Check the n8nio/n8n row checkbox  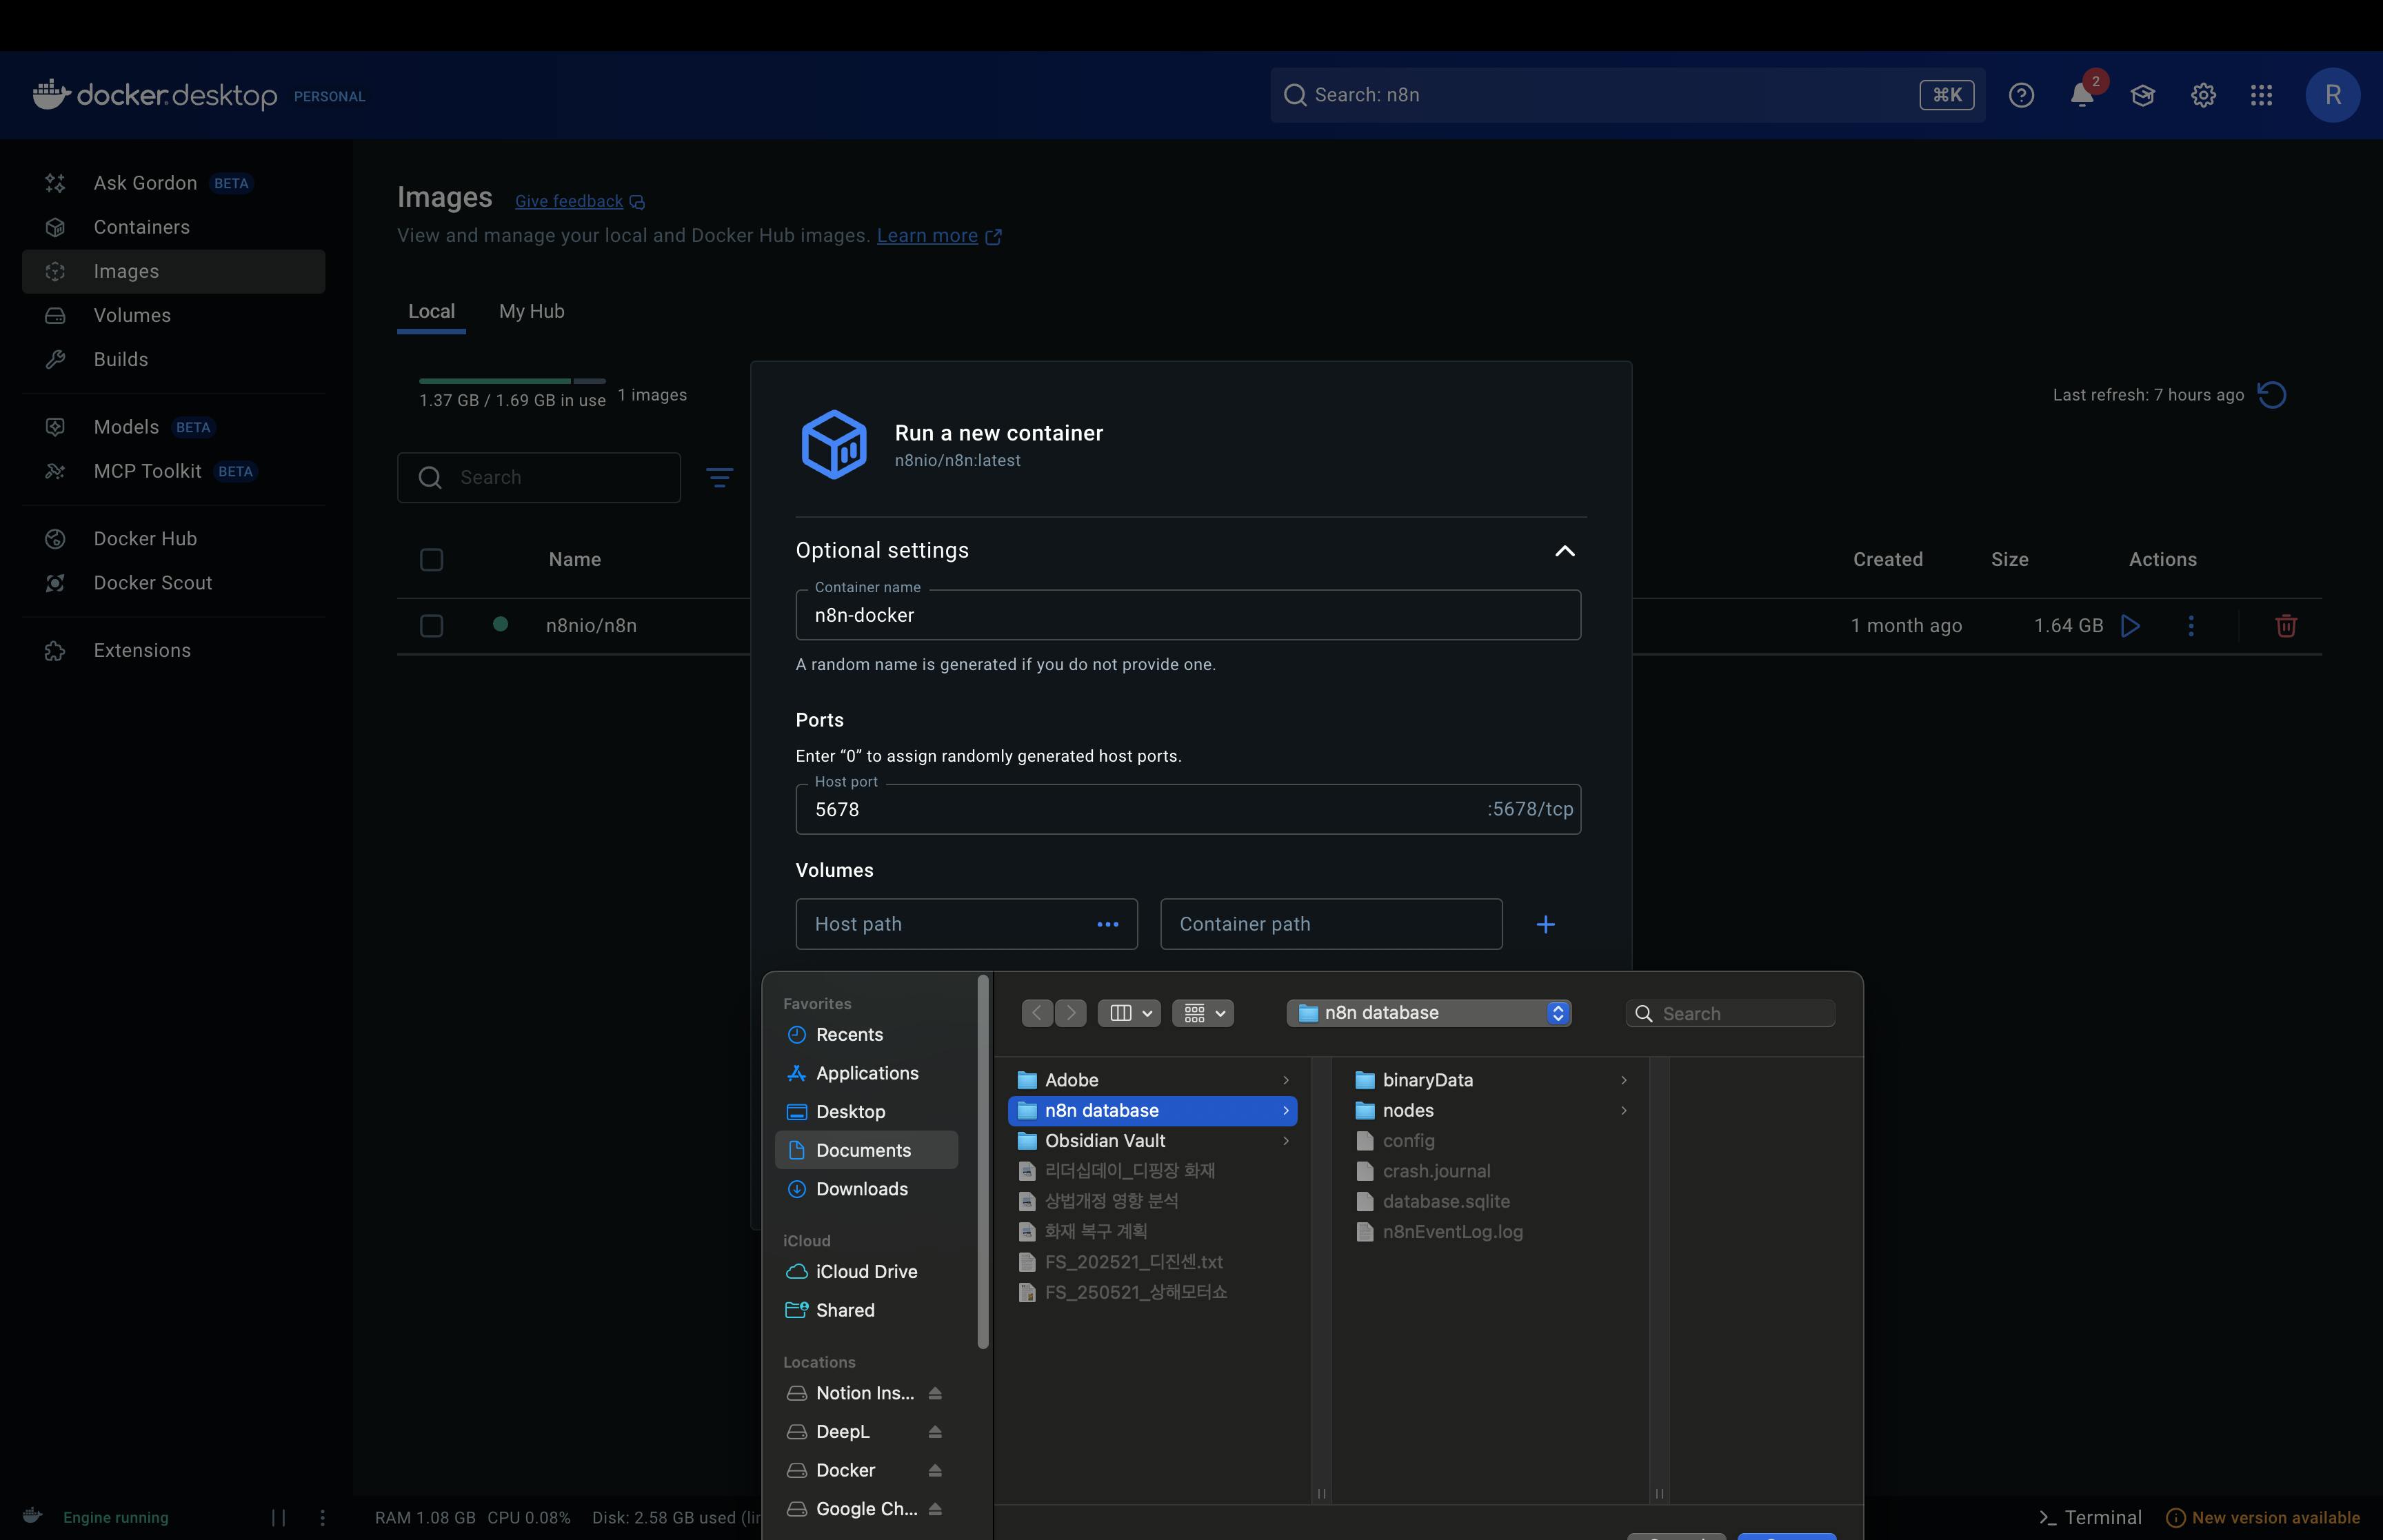click(x=431, y=626)
